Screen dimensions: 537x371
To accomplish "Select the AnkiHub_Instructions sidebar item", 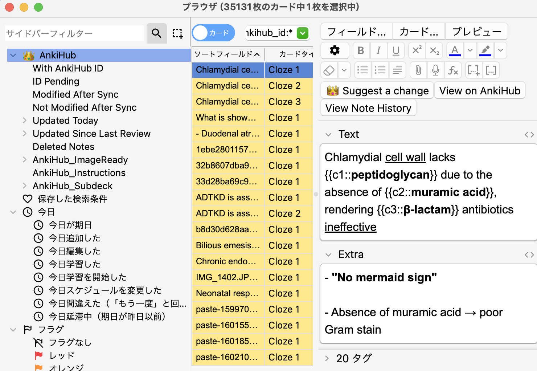I will (79, 173).
